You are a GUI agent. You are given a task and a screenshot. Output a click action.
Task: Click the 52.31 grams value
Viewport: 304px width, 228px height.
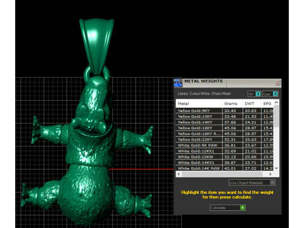click(x=230, y=139)
